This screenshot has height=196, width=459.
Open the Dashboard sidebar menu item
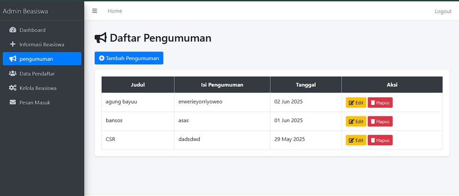point(33,30)
